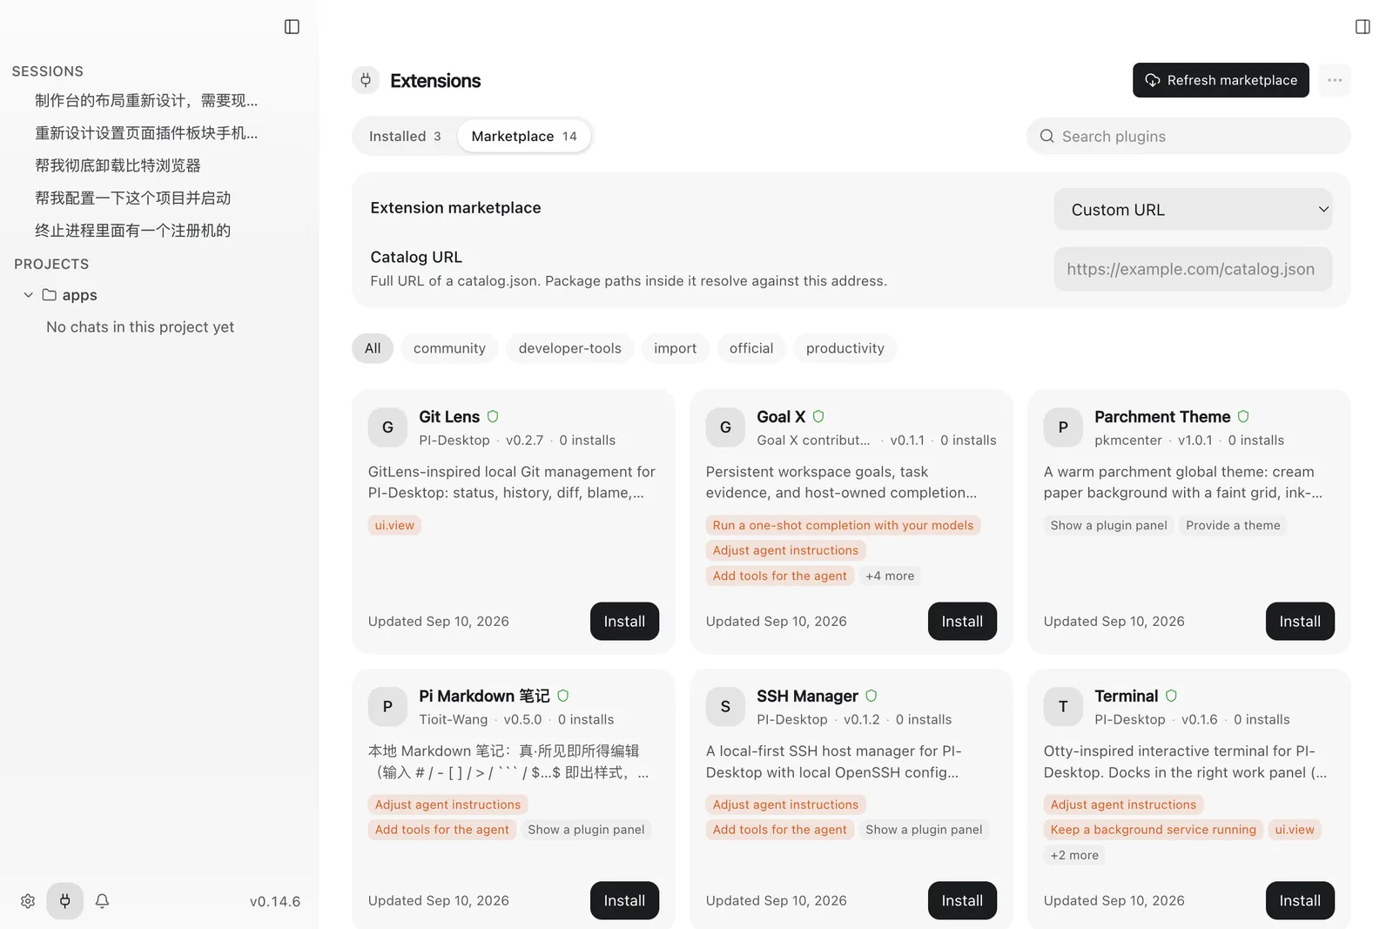Click verified shield next to Git Lens
1393x929 pixels.
493,416
